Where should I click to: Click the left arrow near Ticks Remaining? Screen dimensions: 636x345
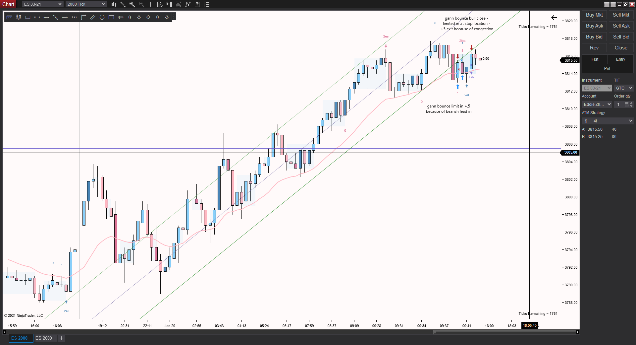(554, 18)
